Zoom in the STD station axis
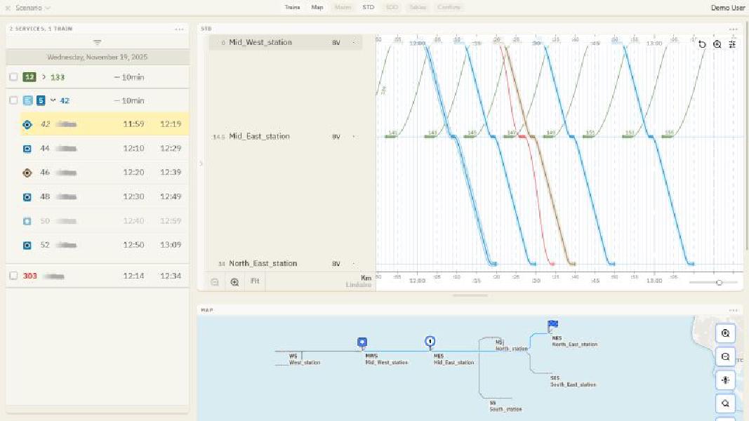Viewport: 749px width, 421px height. point(234,282)
